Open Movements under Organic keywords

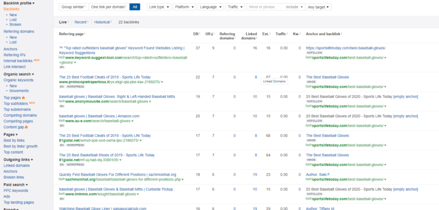pyautogui.click(x=19, y=91)
